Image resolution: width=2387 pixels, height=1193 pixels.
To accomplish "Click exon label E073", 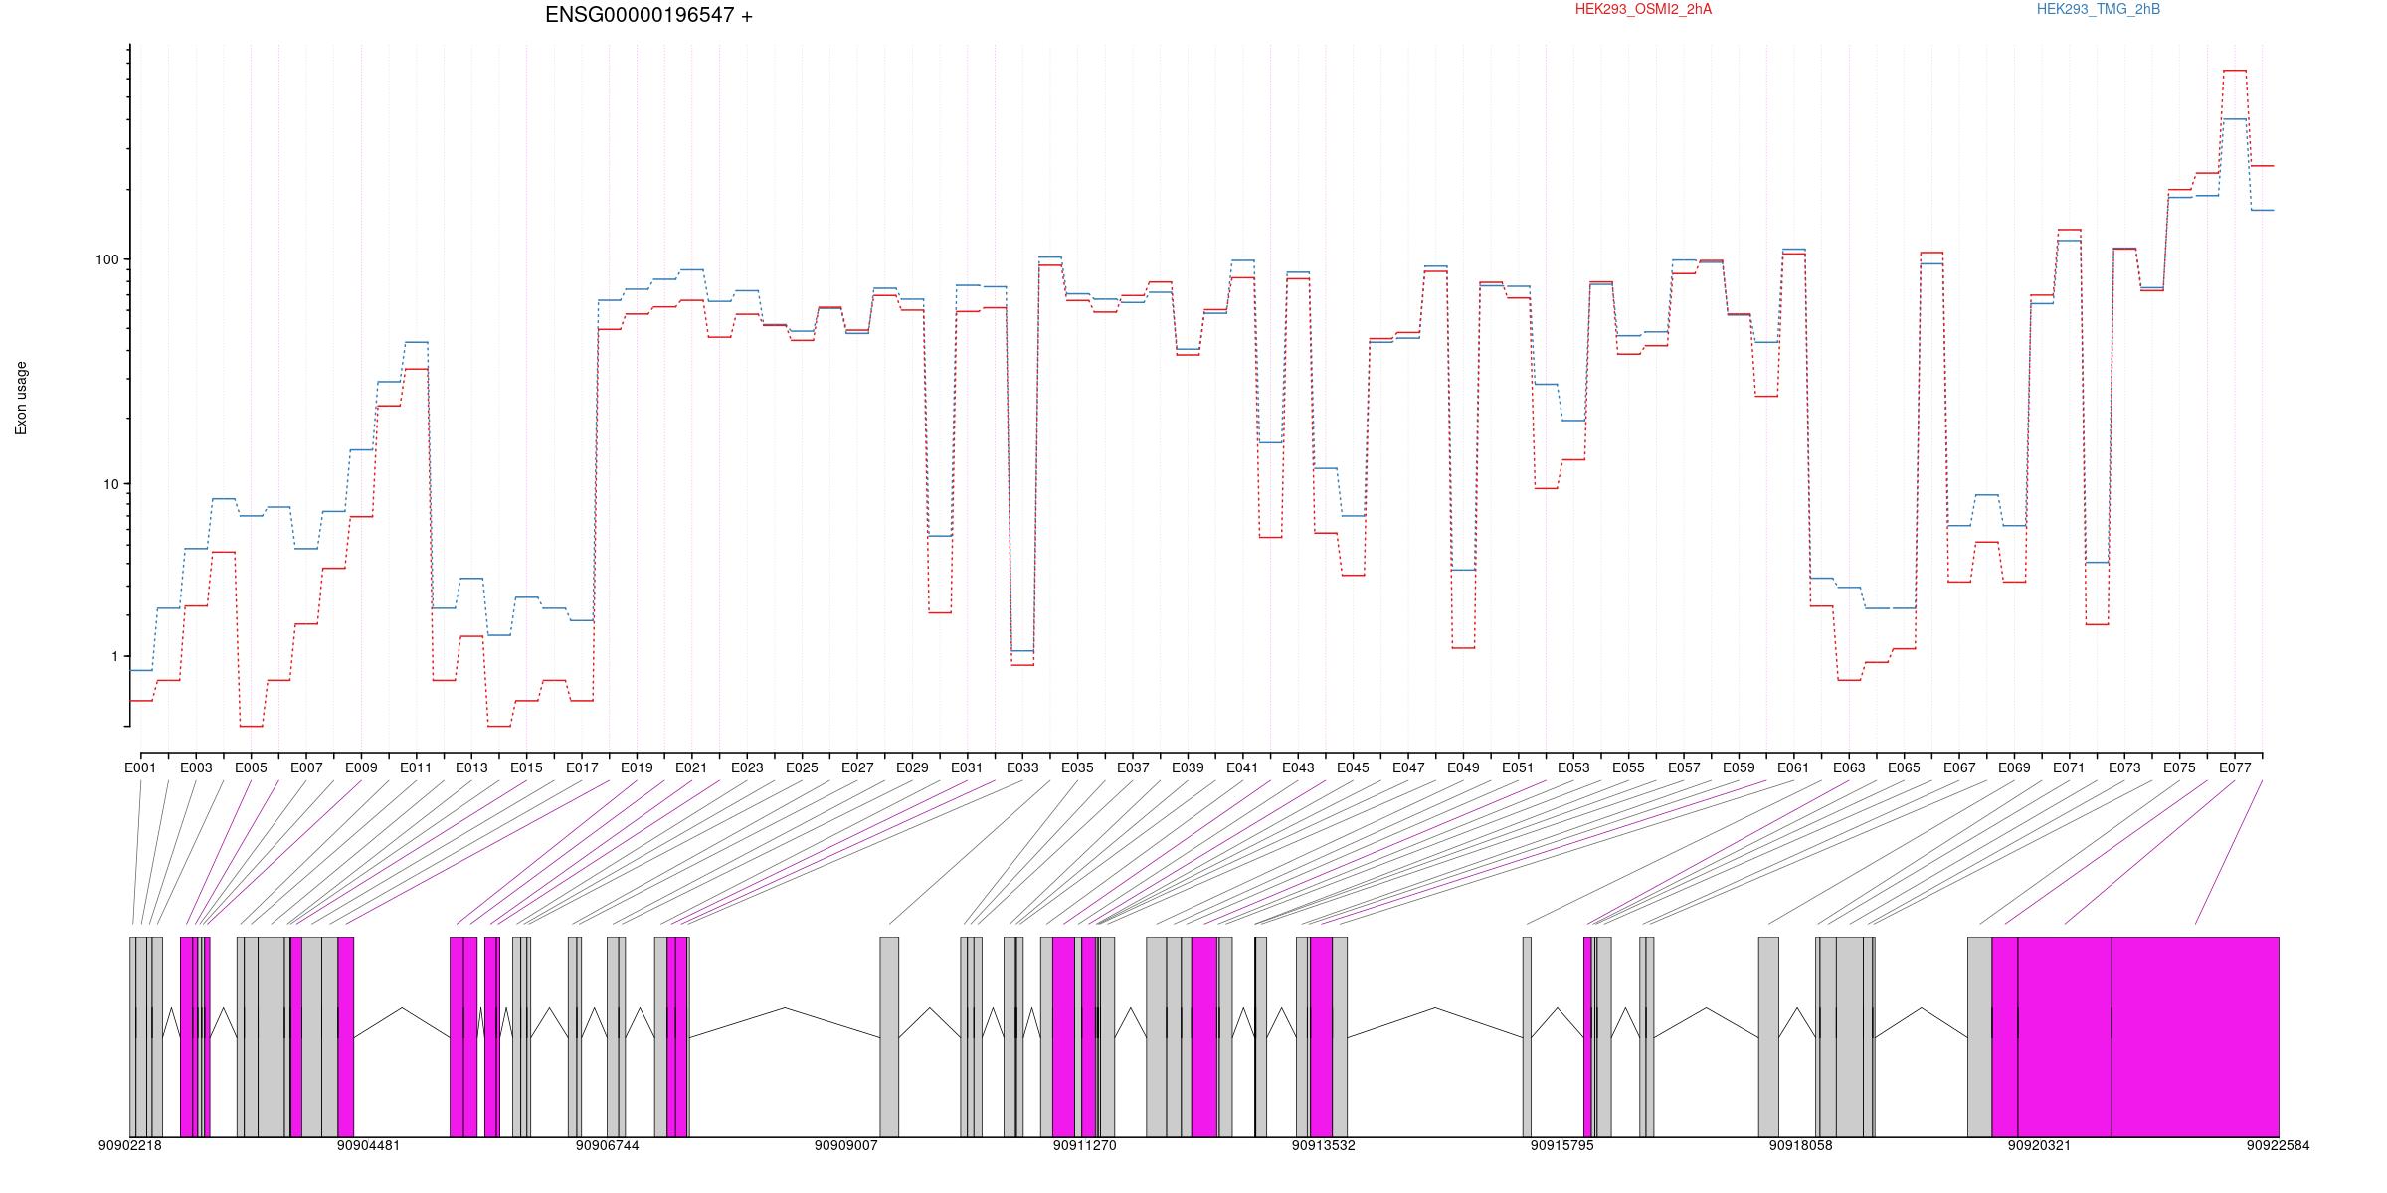I will tap(2124, 767).
